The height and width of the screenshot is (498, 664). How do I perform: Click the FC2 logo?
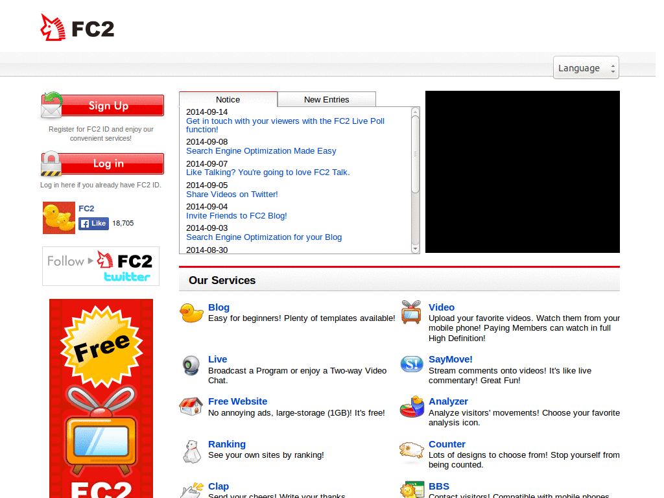coord(77,27)
